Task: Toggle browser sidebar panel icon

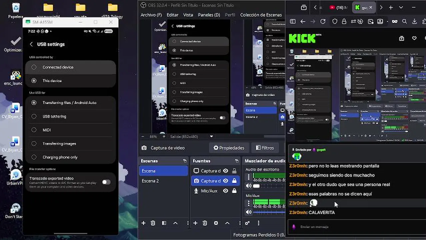Action: pyautogui.click(x=293, y=21)
